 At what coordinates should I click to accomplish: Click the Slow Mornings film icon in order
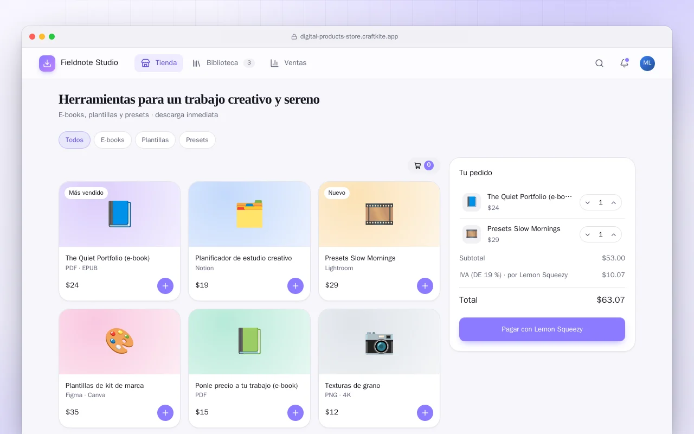(472, 234)
